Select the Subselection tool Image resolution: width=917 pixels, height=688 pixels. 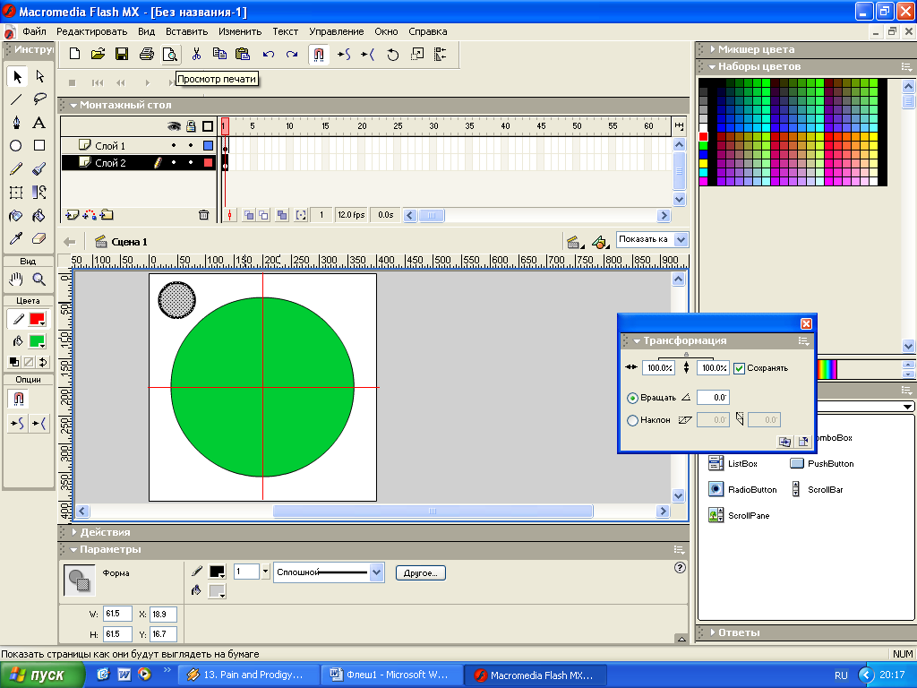click(39, 77)
